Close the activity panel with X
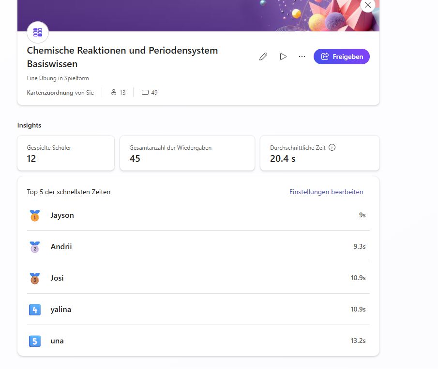The image size is (438, 369). (368, 5)
